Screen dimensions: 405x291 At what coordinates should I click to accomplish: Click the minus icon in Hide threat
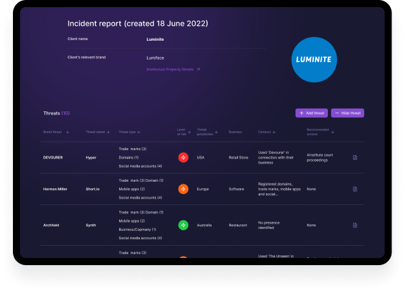click(x=337, y=113)
